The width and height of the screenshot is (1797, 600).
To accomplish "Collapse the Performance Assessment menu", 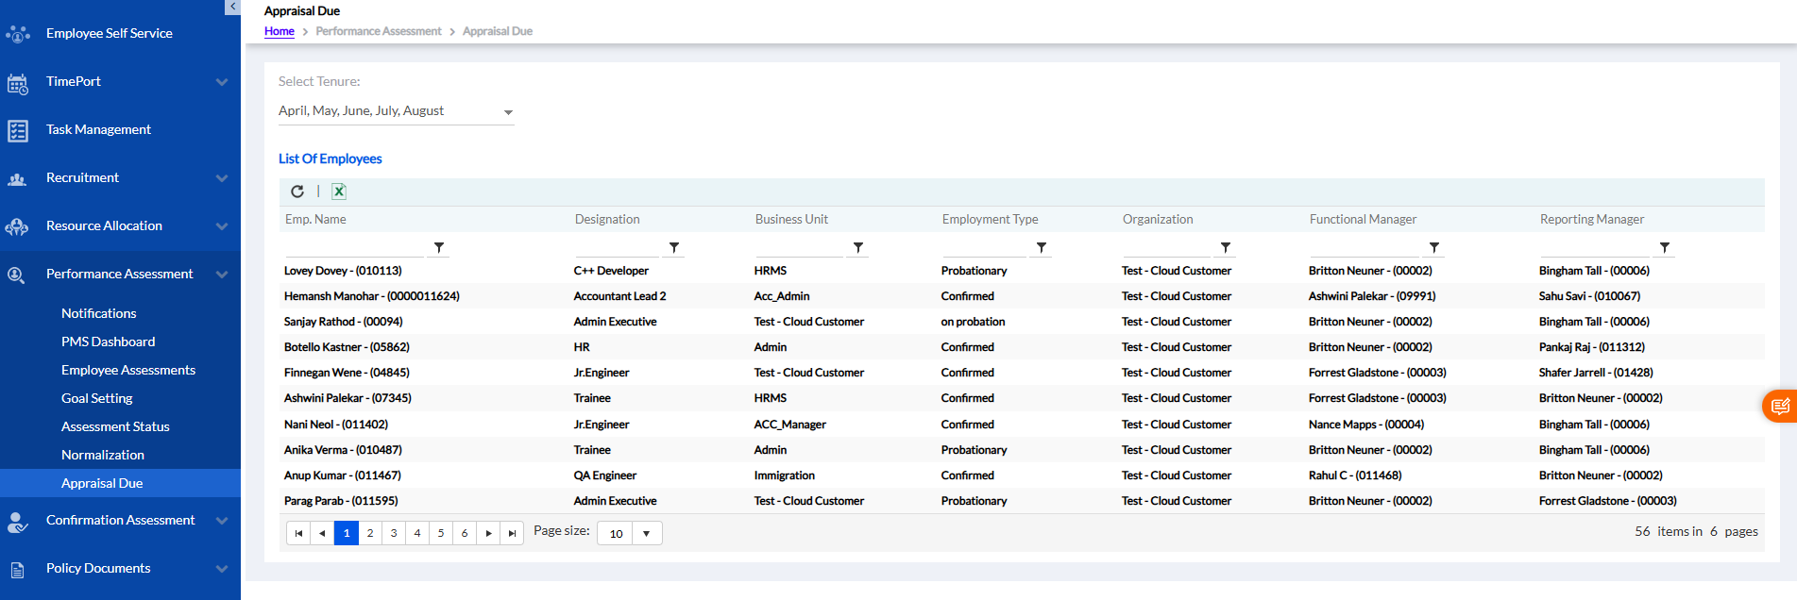I will click(x=222, y=275).
